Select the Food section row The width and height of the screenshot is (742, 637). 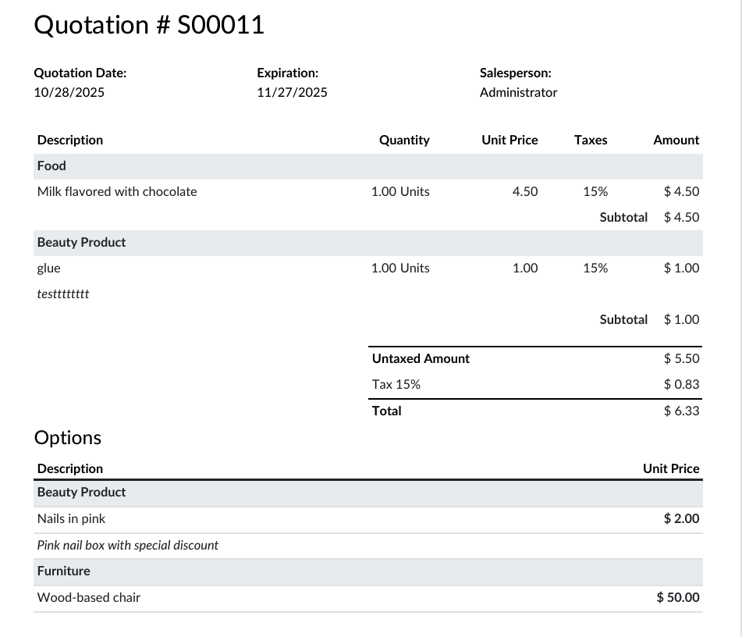click(51, 165)
